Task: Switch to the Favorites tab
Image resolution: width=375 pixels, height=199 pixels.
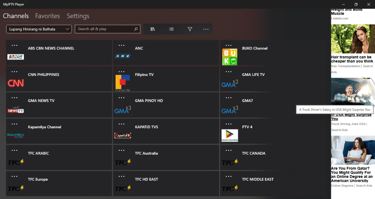Action: point(47,16)
